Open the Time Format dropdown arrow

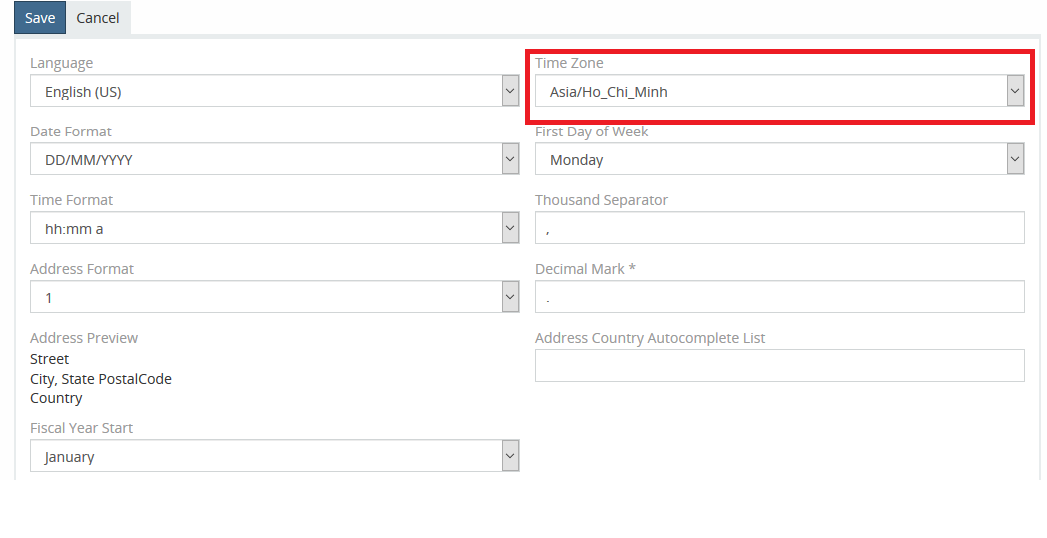point(510,228)
